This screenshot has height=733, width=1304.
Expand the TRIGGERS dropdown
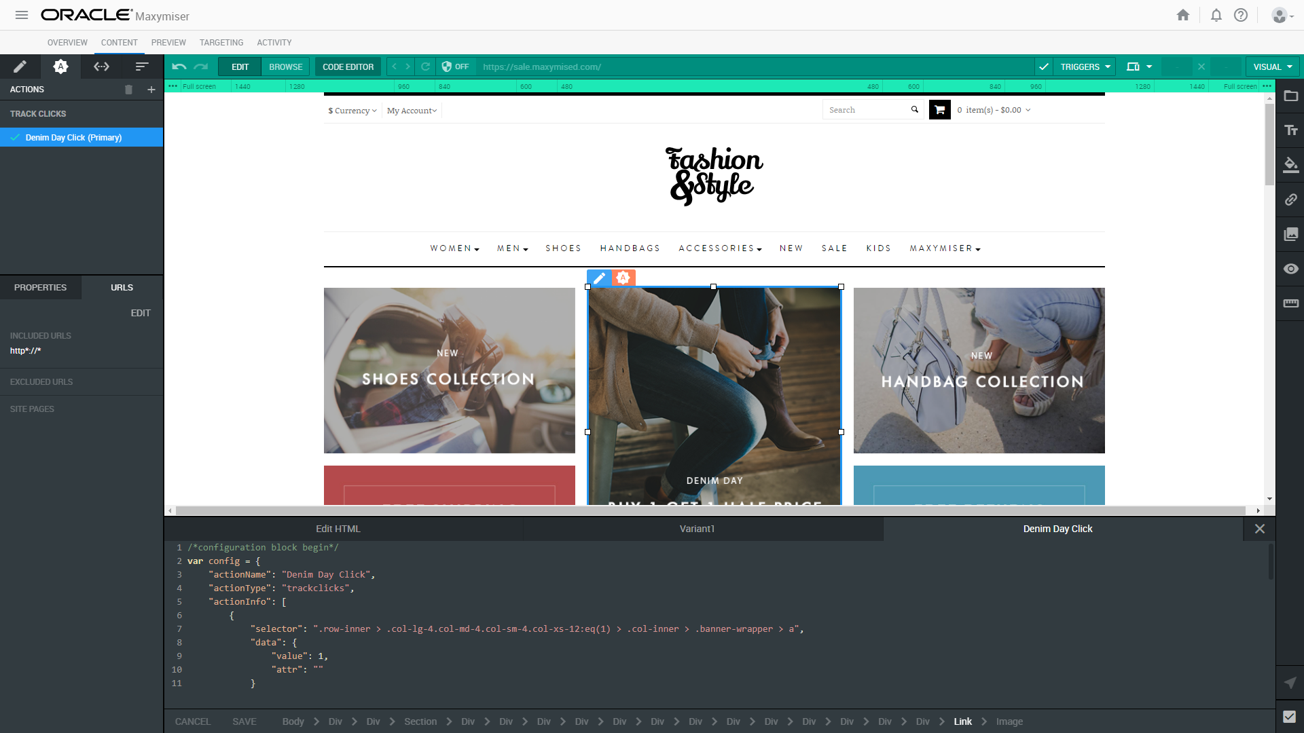tap(1085, 67)
